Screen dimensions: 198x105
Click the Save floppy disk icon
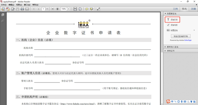click(18, 9)
